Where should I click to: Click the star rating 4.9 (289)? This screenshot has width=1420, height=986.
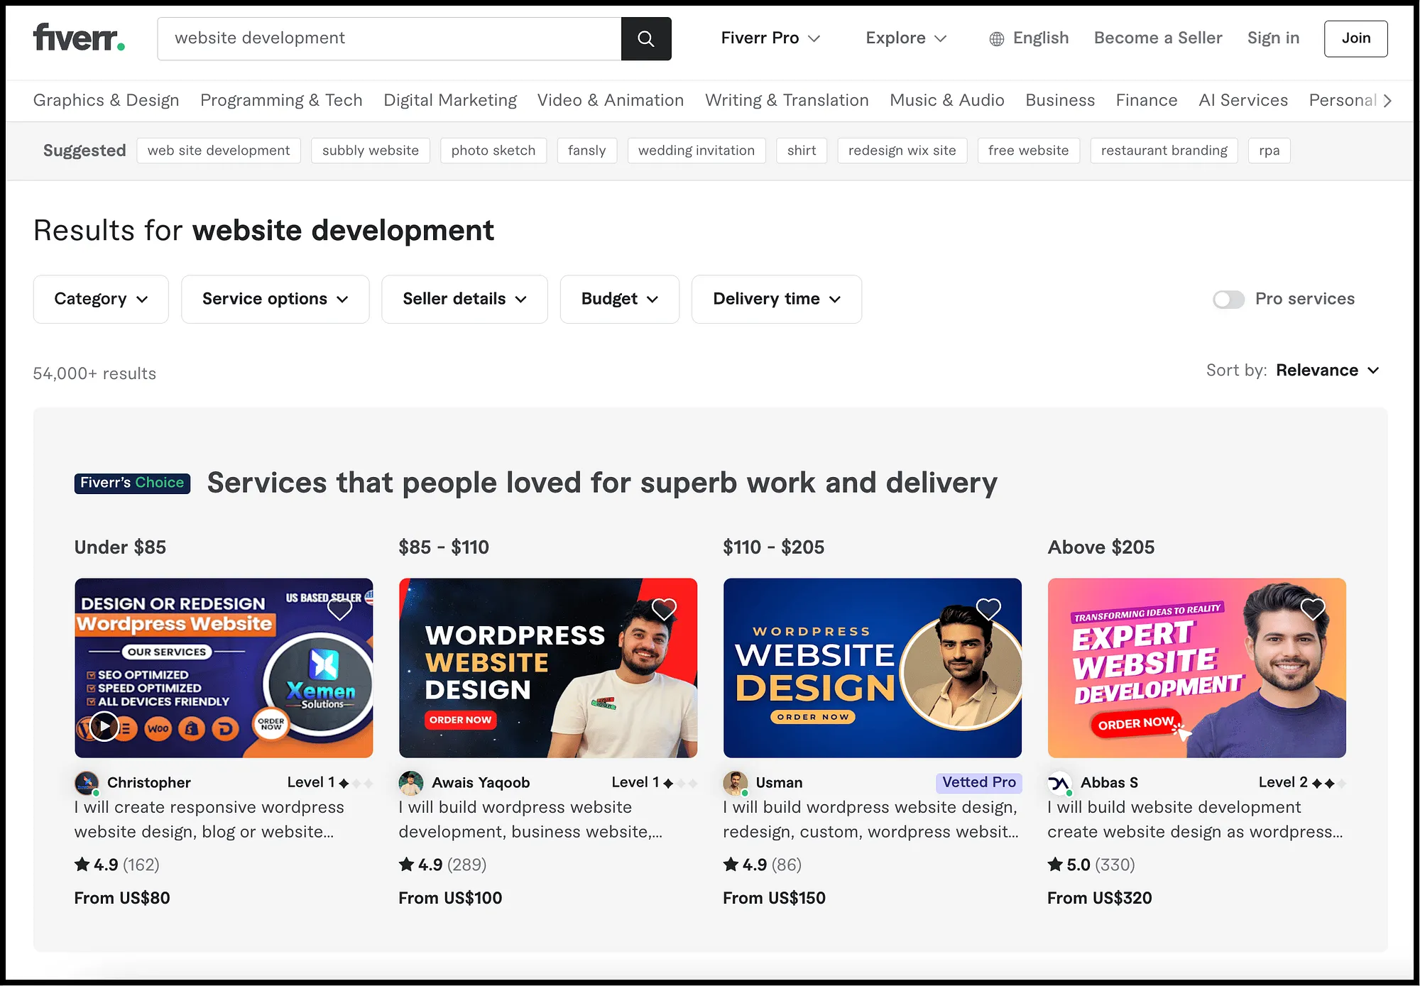tap(442, 865)
